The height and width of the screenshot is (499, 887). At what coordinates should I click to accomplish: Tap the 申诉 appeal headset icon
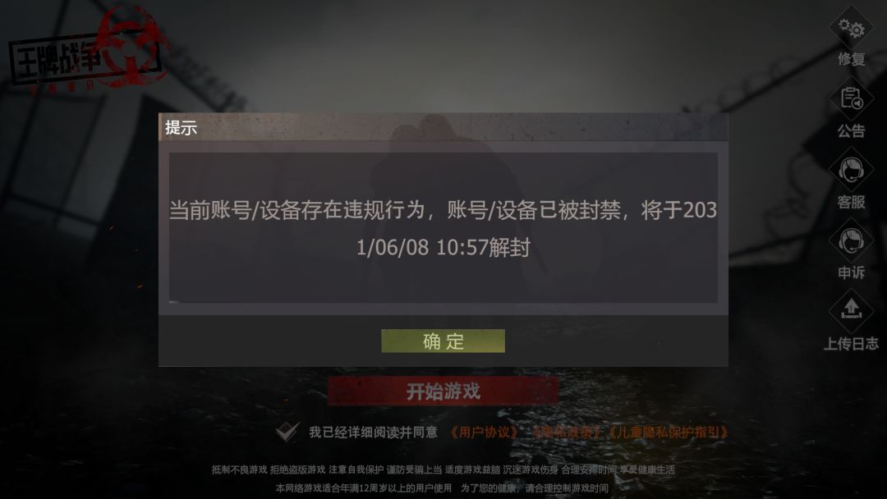pos(852,241)
